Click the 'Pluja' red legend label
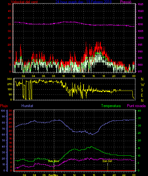Screen dimensions: 148x176 click(4, 106)
